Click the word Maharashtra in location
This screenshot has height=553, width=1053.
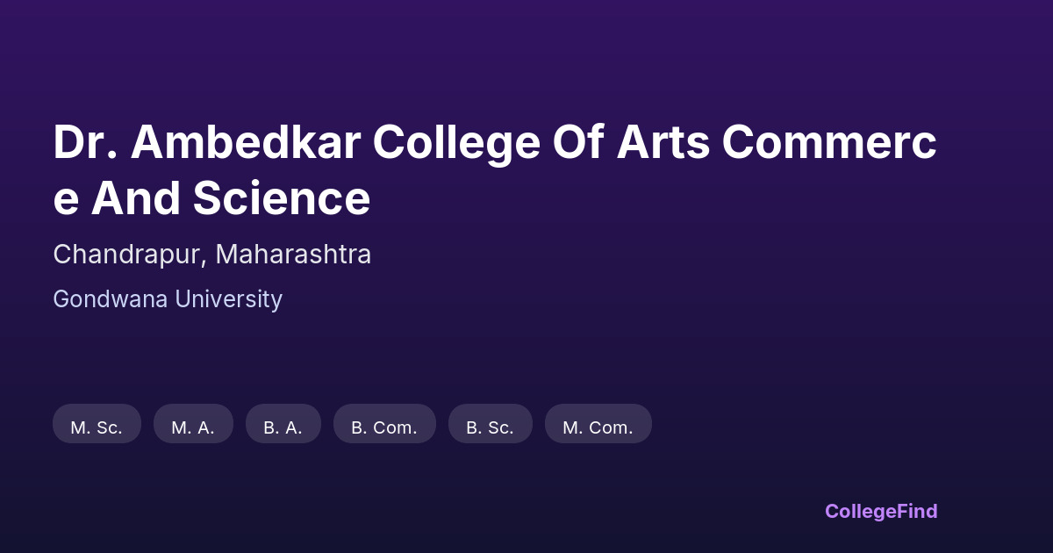293,255
